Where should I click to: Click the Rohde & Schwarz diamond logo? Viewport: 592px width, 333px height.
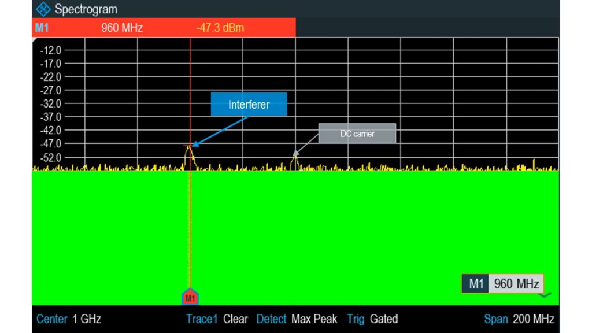[43, 9]
